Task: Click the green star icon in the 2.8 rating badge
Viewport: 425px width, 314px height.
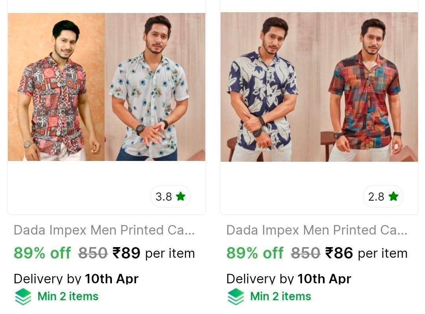Action: (x=393, y=196)
